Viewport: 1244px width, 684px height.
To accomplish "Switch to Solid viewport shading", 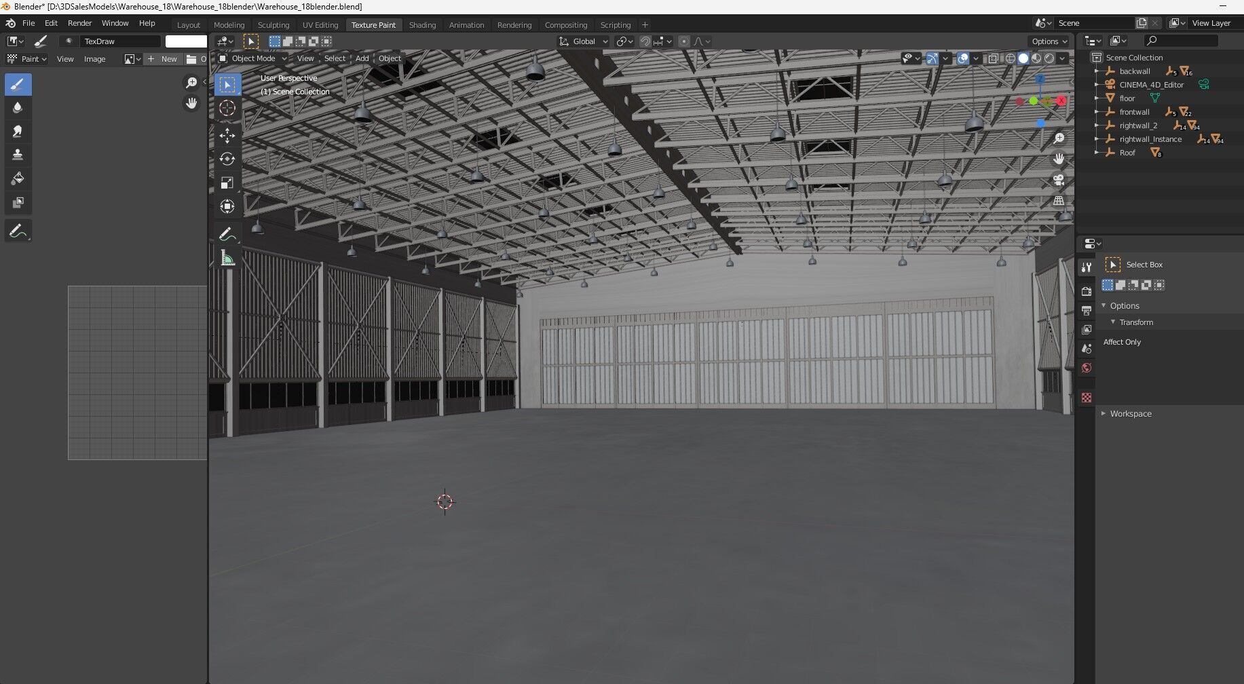I will click(x=1023, y=58).
